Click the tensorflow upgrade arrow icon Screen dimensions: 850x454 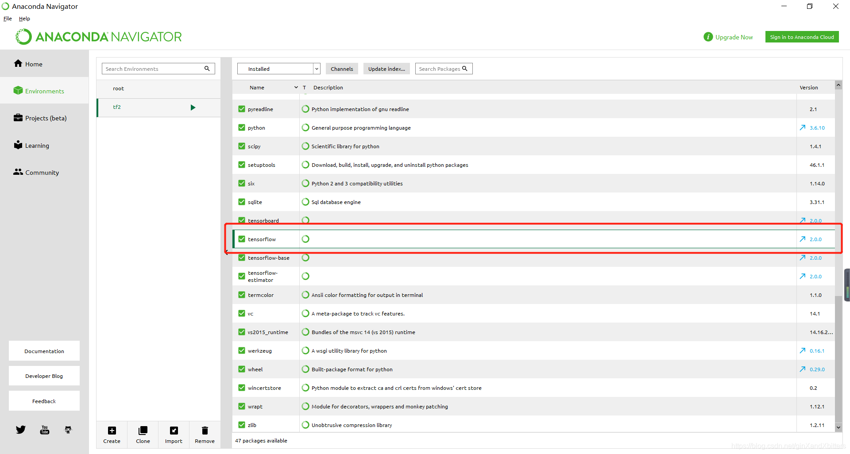[803, 239]
